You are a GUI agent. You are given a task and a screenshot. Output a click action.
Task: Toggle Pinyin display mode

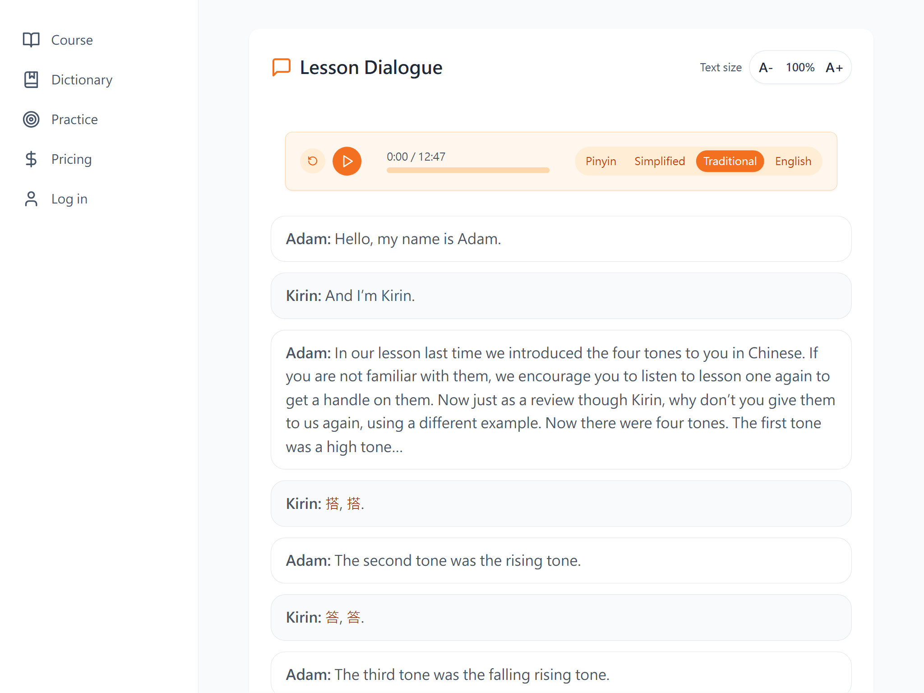[x=601, y=161]
